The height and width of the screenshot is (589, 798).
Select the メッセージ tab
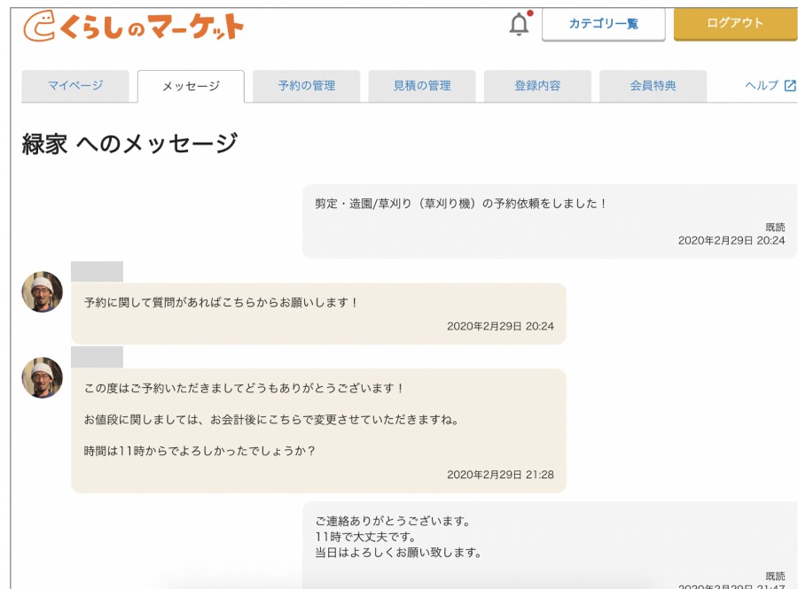191,87
